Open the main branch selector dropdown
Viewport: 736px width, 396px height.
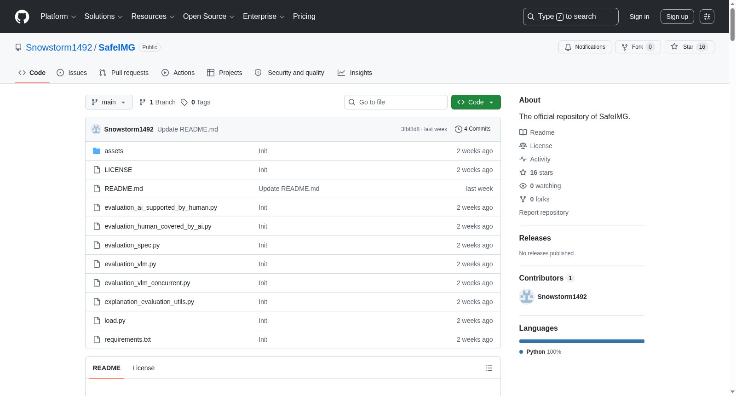[109, 102]
